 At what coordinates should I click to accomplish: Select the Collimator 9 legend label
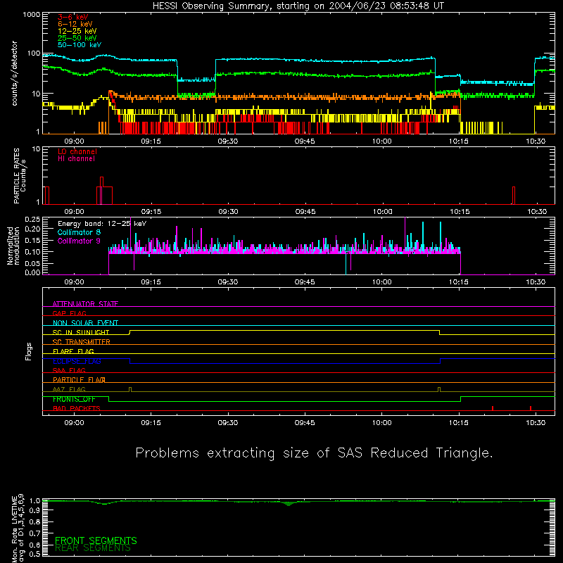tap(79, 241)
